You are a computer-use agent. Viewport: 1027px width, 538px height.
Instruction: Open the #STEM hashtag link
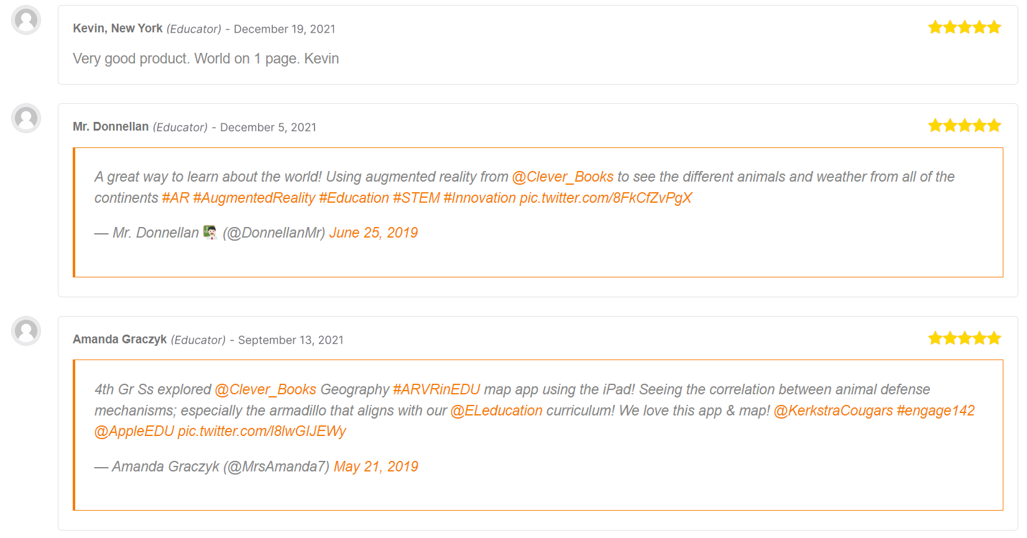417,198
